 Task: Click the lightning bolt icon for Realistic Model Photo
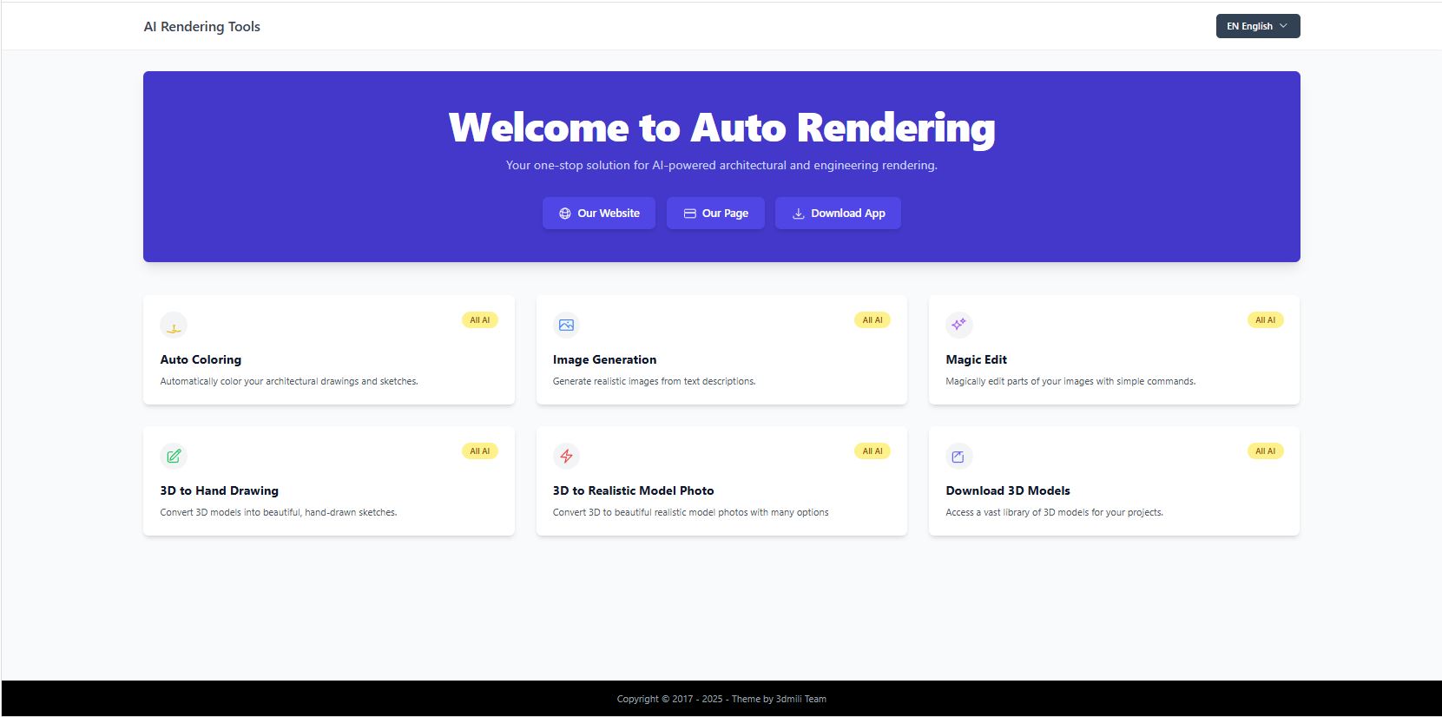click(x=566, y=457)
